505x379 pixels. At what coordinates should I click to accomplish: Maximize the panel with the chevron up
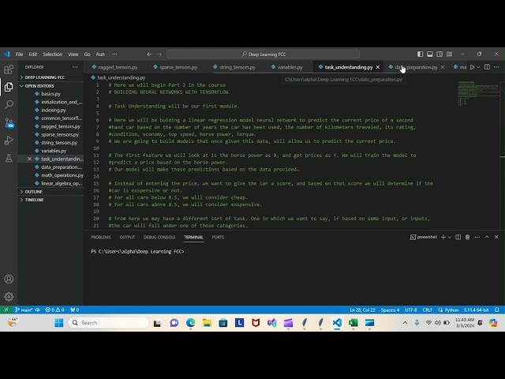pyautogui.click(x=487, y=237)
